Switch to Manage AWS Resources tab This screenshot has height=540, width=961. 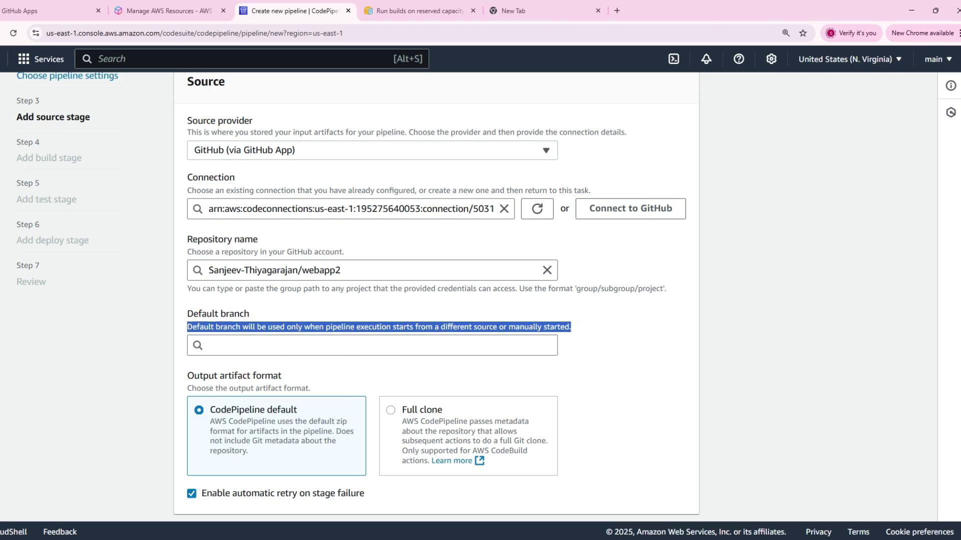pyautogui.click(x=169, y=10)
